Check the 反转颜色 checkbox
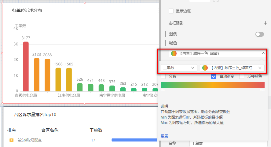Viewport: 271px width, 147px height. point(242,76)
